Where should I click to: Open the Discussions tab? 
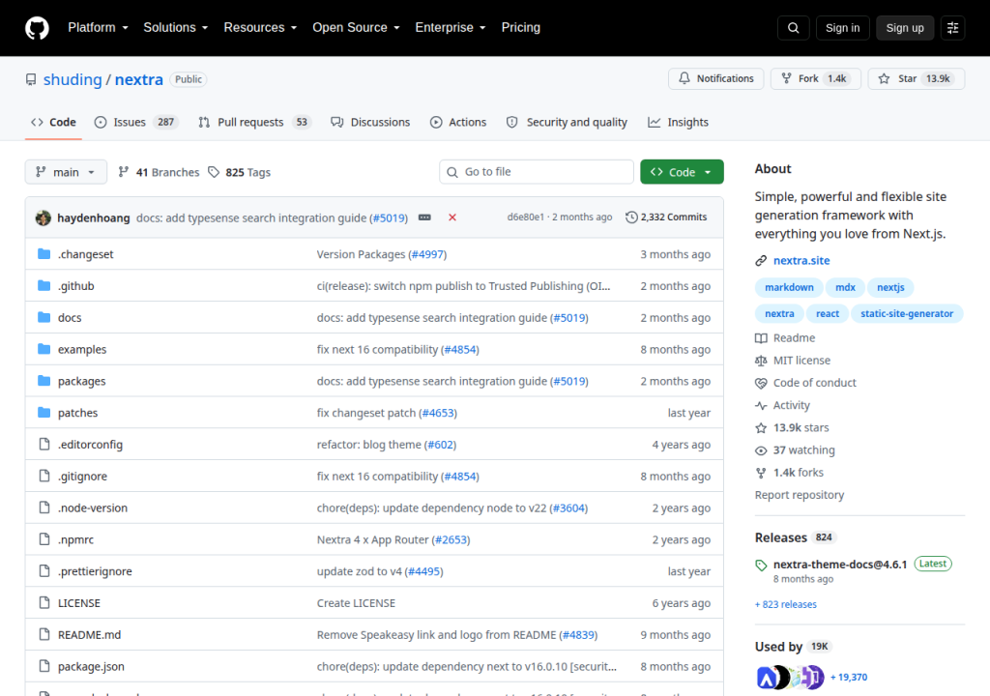(x=370, y=122)
